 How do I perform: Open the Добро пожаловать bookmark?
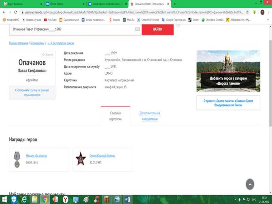93,20
